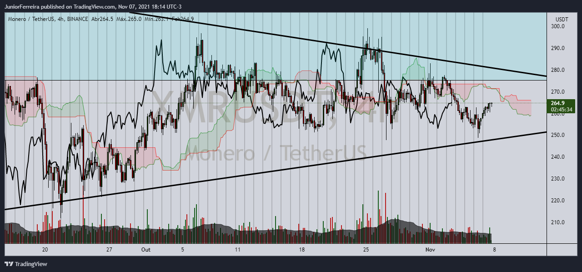
Task: Click the current price tag 264.9
Action: [x=558, y=103]
